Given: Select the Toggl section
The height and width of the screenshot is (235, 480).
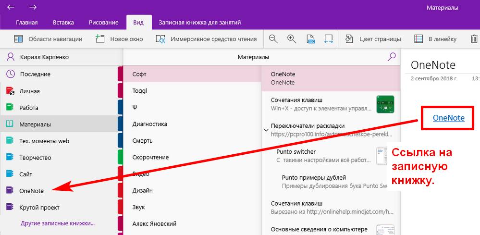Looking at the screenshot, I should pos(192,90).
